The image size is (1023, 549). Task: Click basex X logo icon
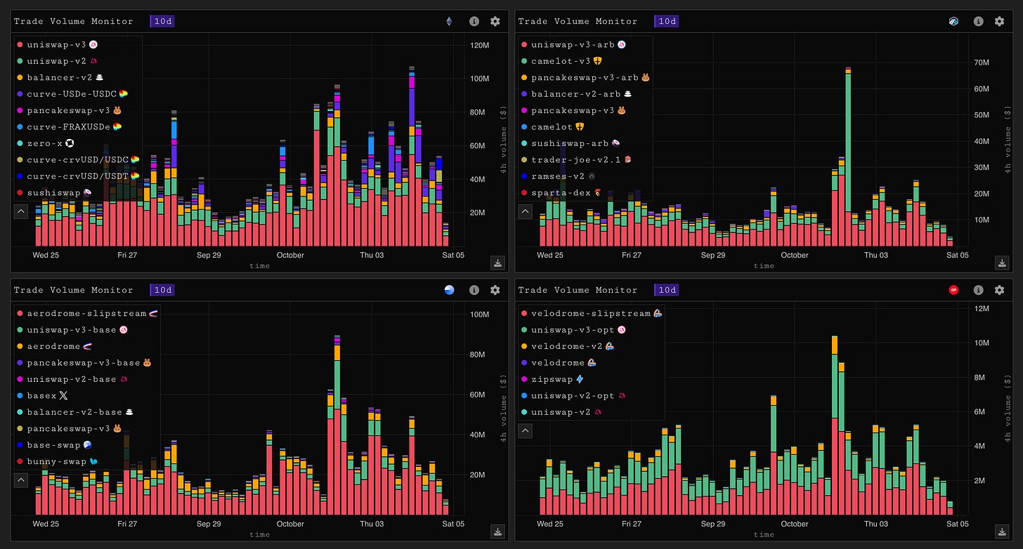click(64, 396)
